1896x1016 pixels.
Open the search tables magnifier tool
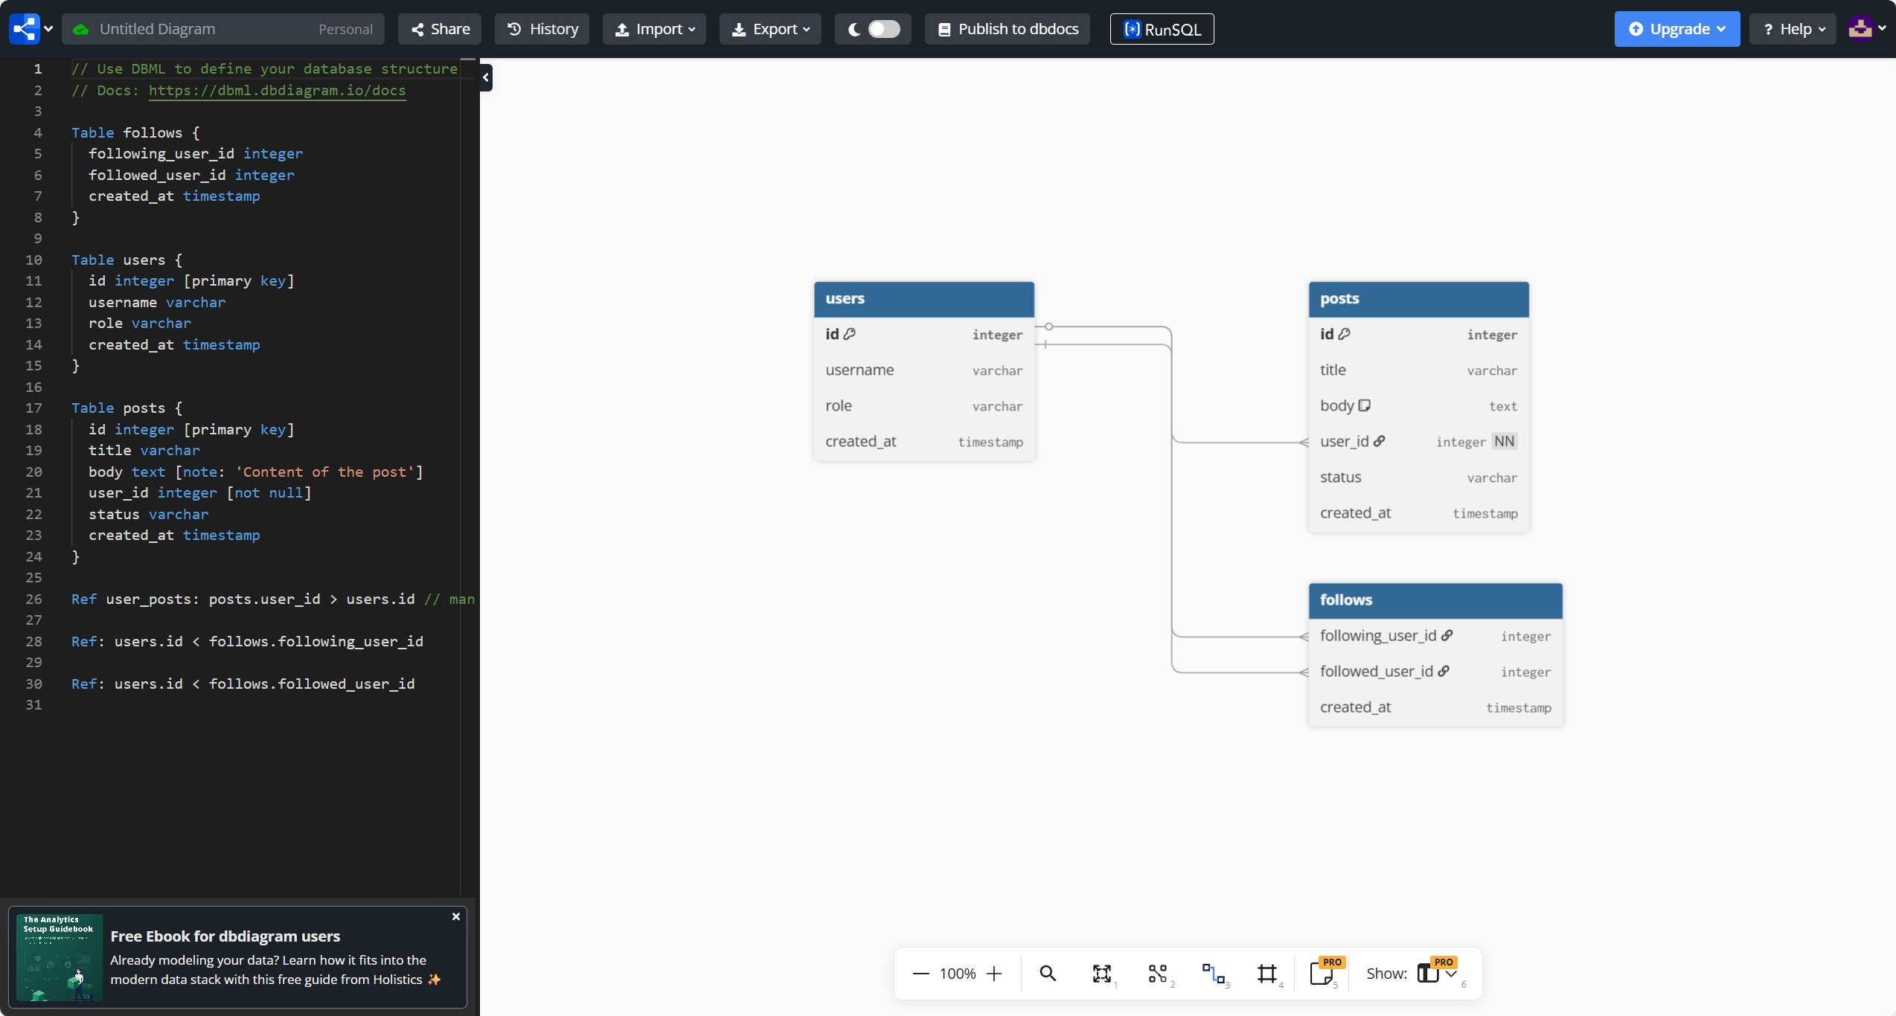1048,974
